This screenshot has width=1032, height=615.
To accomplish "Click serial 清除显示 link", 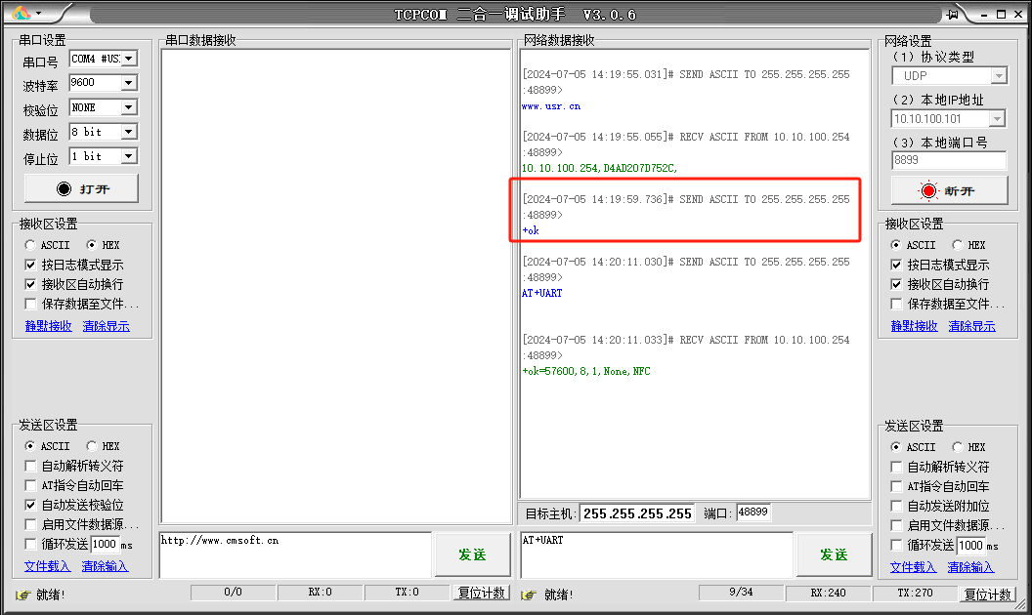I will pyautogui.click(x=106, y=326).
